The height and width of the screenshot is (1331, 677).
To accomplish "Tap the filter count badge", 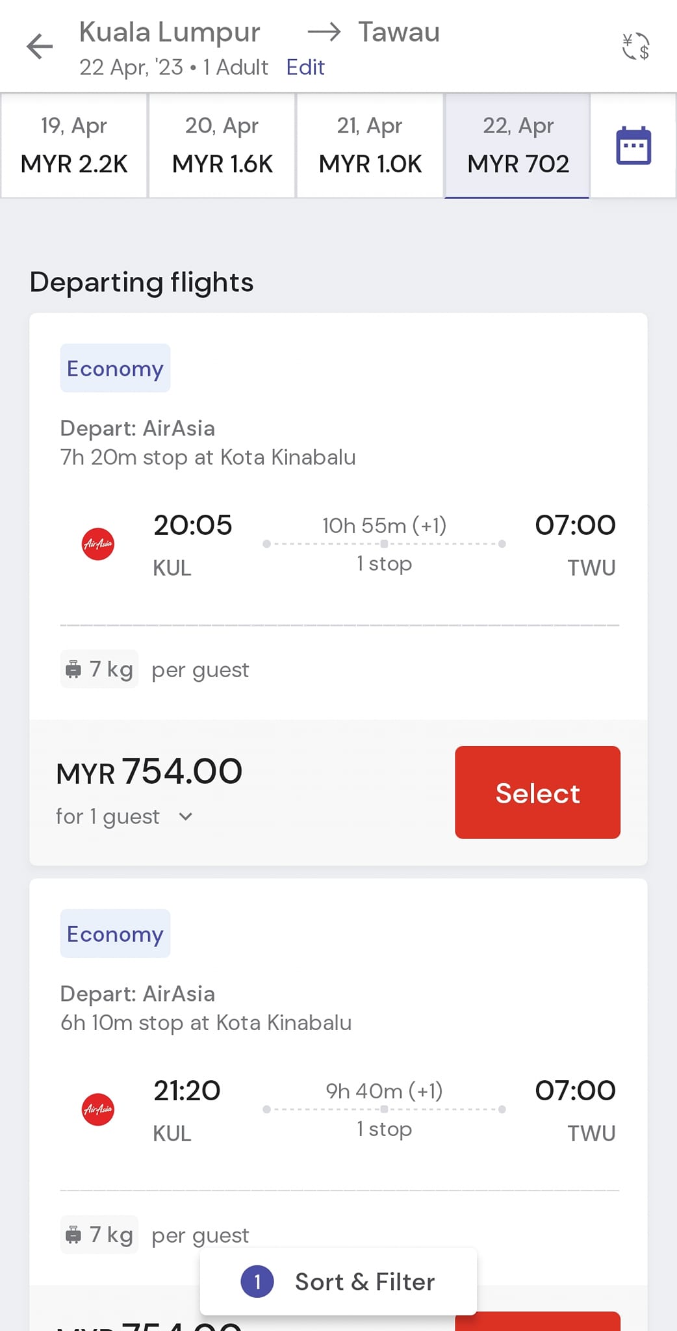I will click(257, 1282).
